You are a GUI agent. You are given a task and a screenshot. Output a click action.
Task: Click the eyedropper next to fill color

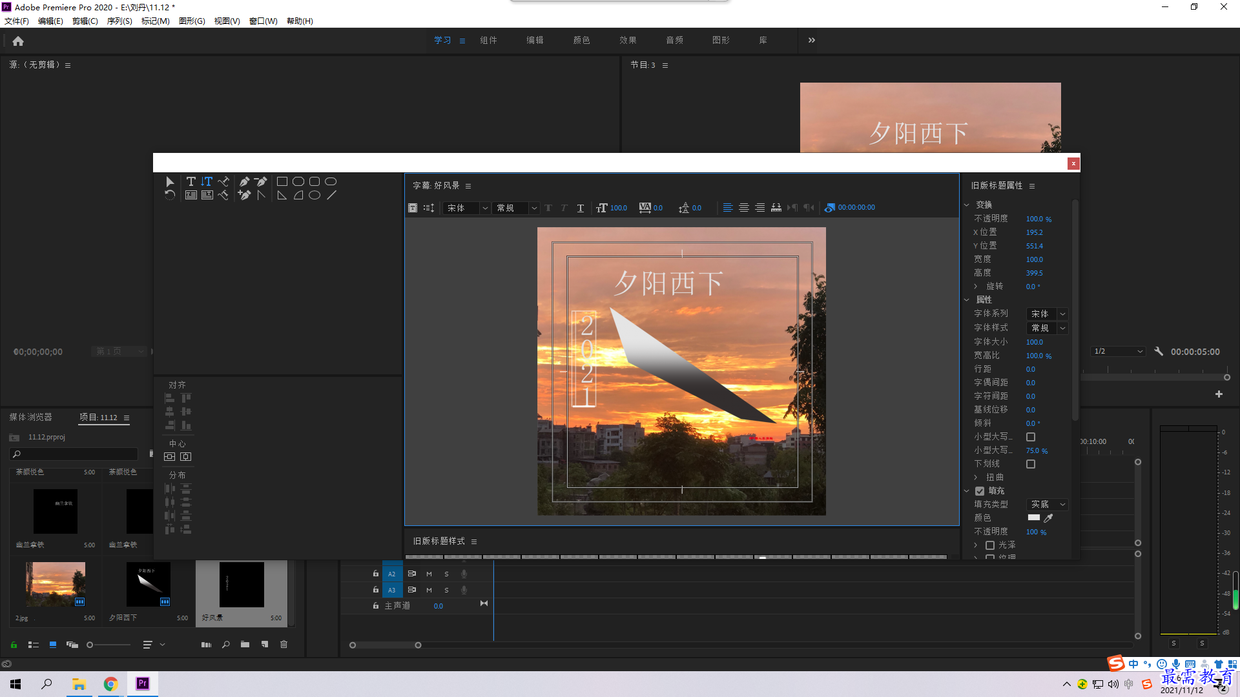click(x=1049, y=518)
